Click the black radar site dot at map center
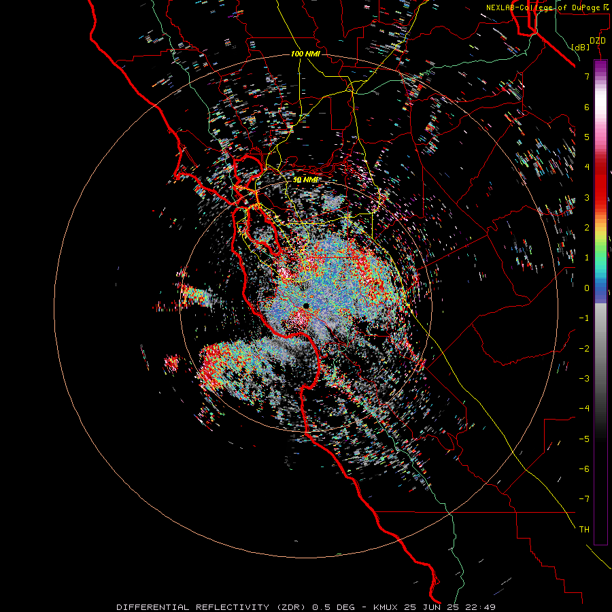Viewport: 612px width, 612px height. [305, 306]
